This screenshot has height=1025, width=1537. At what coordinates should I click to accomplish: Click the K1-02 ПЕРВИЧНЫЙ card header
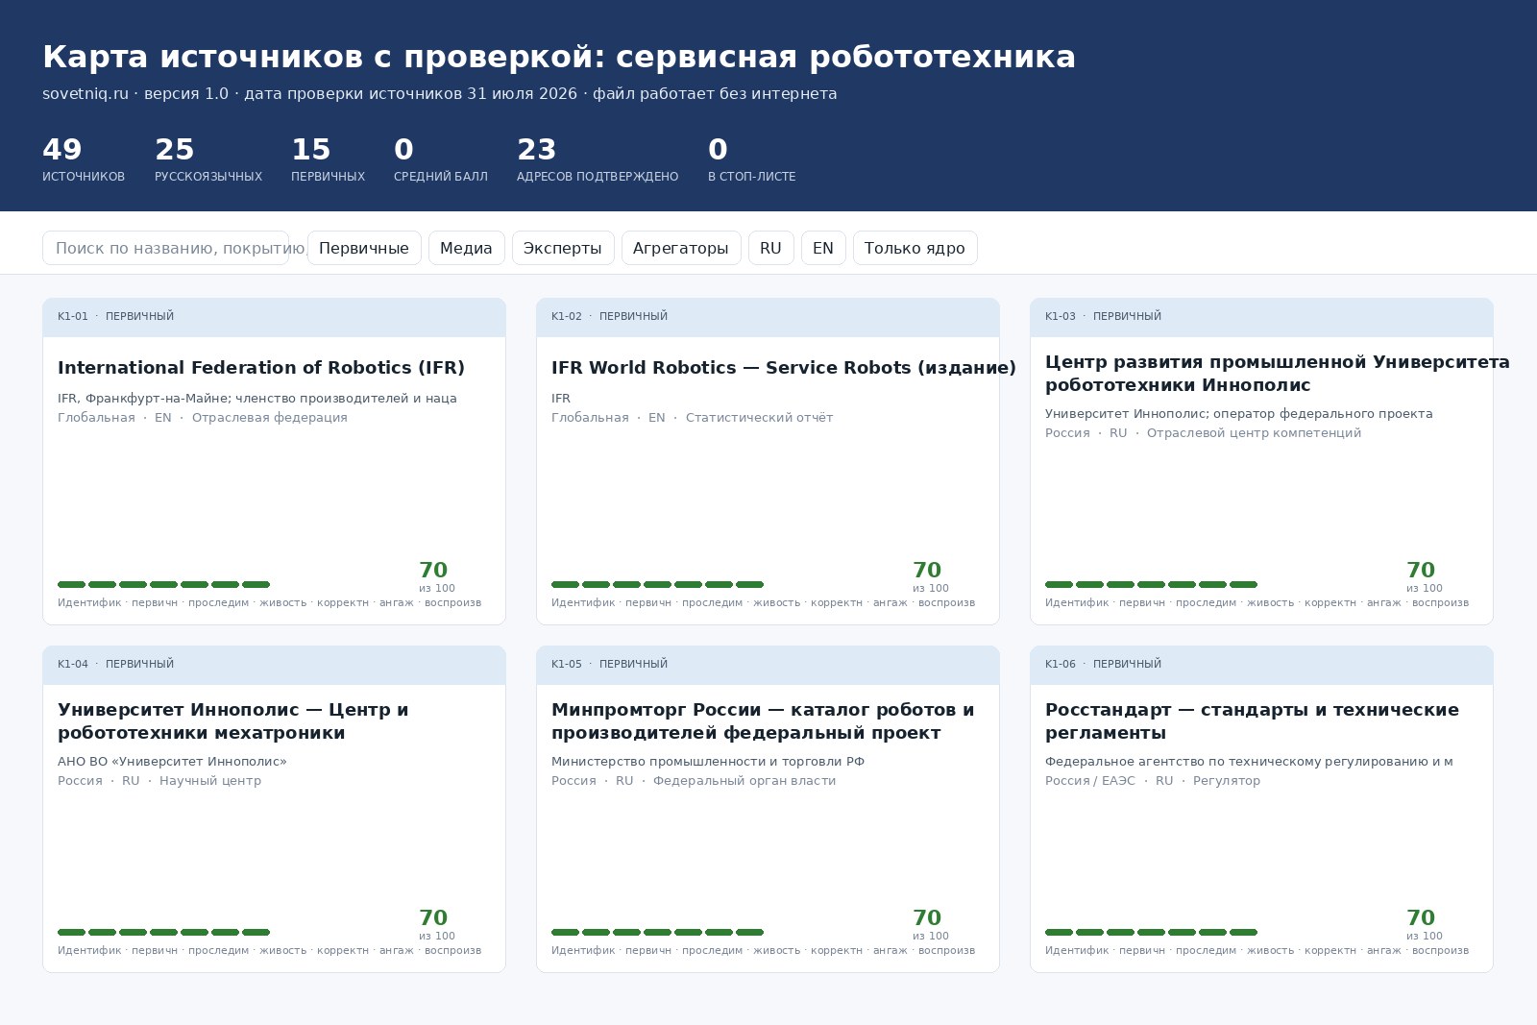[768, 317]
